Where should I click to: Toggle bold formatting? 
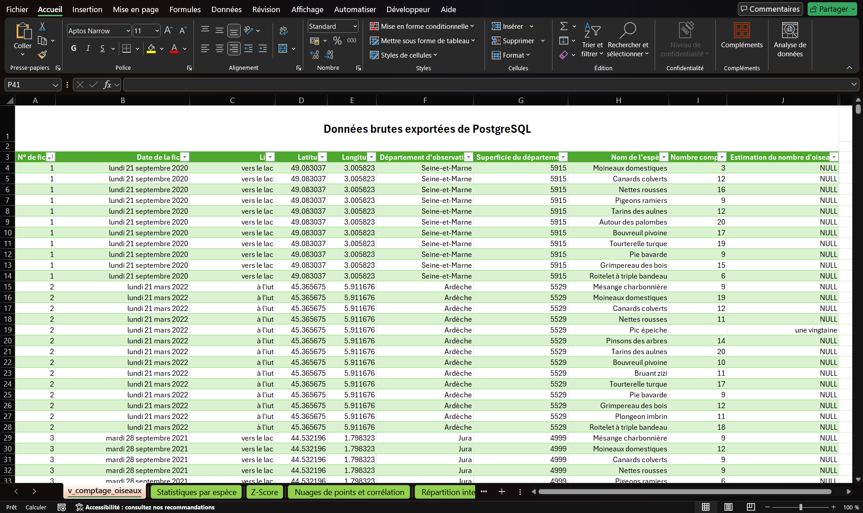coord(74,48)
